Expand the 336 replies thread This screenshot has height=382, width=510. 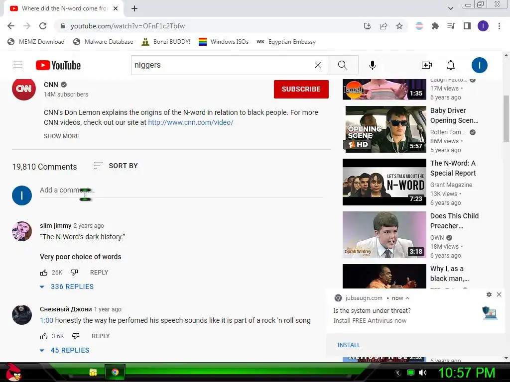[x=67, y=286]
